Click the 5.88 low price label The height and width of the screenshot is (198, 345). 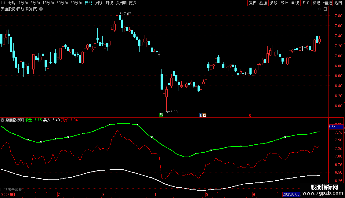pos(174,112)
